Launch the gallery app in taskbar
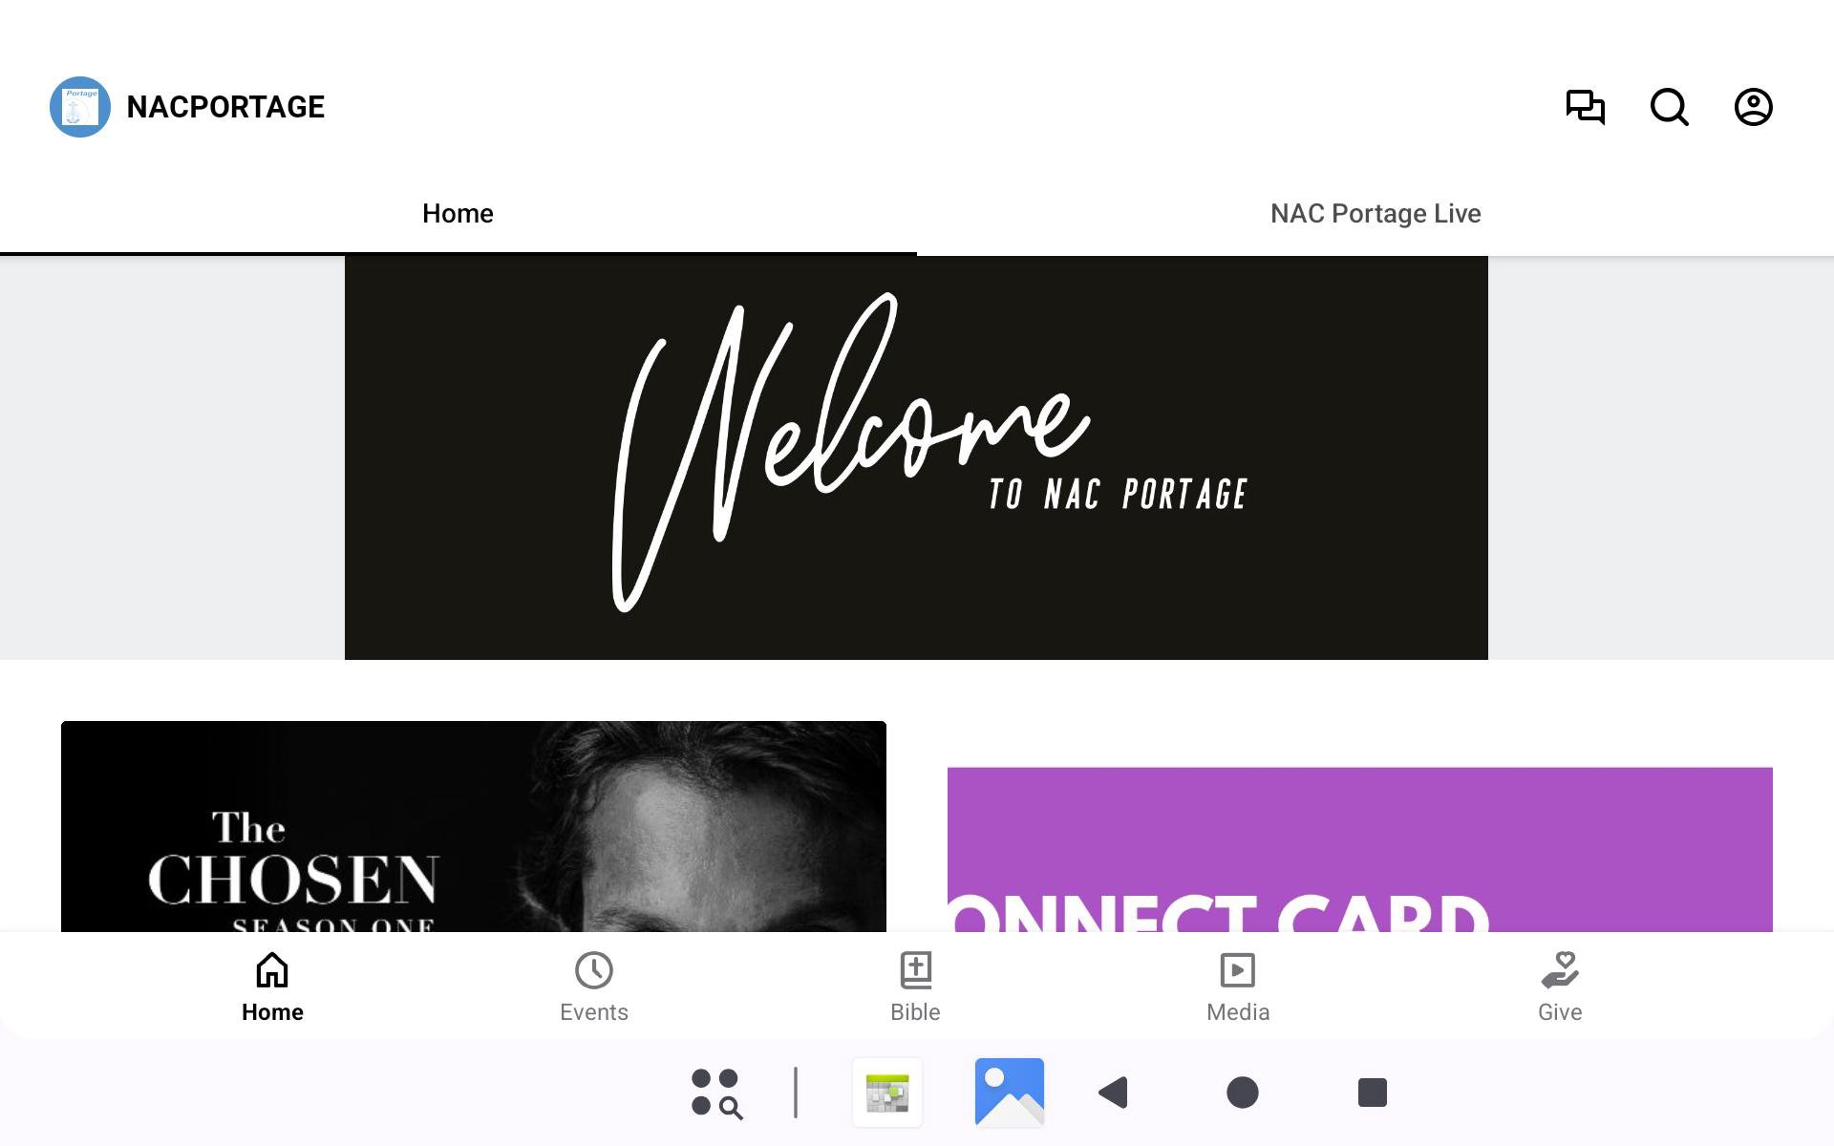Screen dimensions: 1834x1146 [1010, 1093]
